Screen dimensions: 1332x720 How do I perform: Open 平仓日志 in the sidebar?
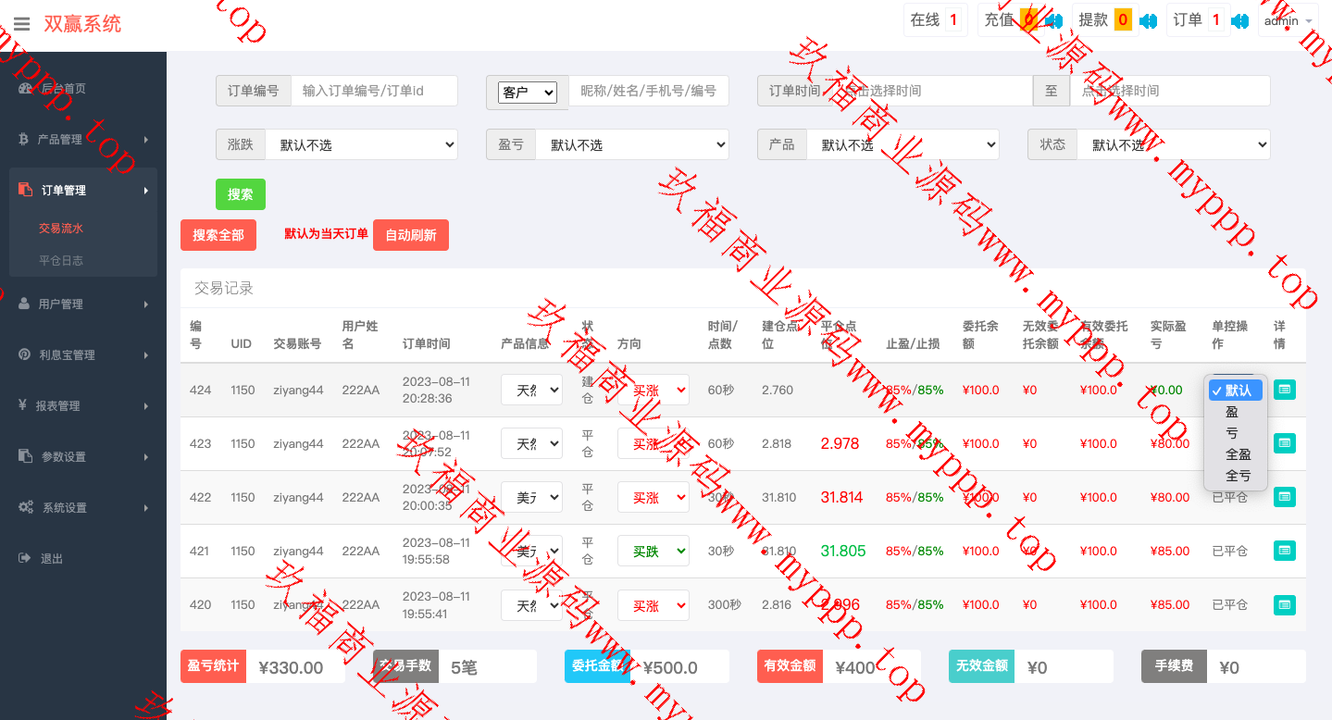point(61,260)
